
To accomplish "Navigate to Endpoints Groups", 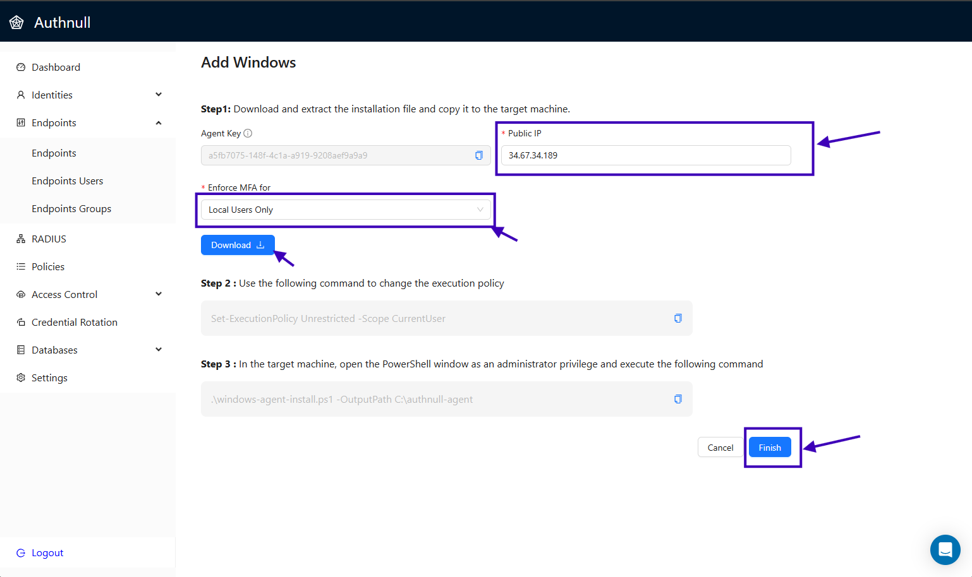I will tap(71, 208).
